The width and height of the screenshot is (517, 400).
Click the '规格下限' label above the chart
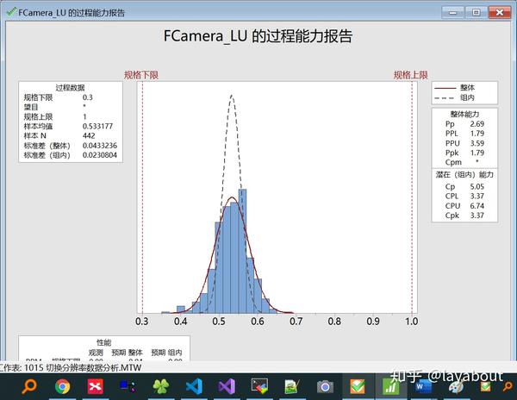141,75
